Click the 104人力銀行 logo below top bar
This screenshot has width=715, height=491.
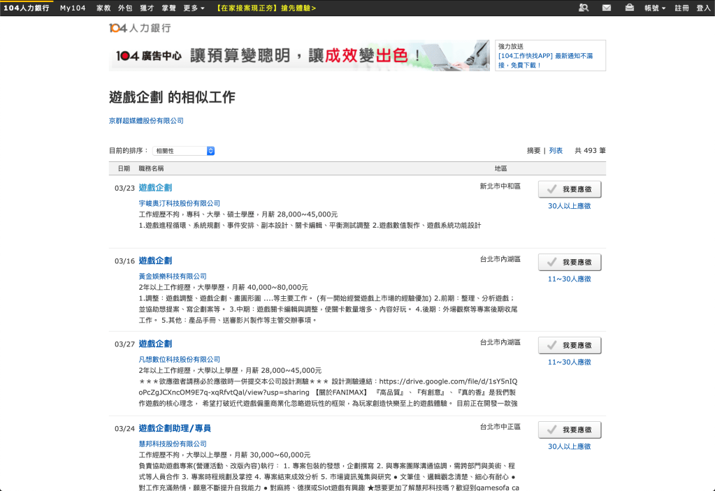point(140,28)
